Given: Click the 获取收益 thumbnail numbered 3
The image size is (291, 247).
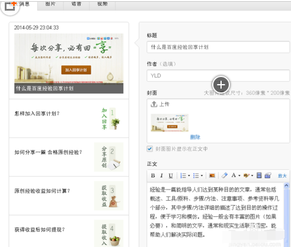Looking at the screenshot, I should pyautogui.click(x=109, y=195).
